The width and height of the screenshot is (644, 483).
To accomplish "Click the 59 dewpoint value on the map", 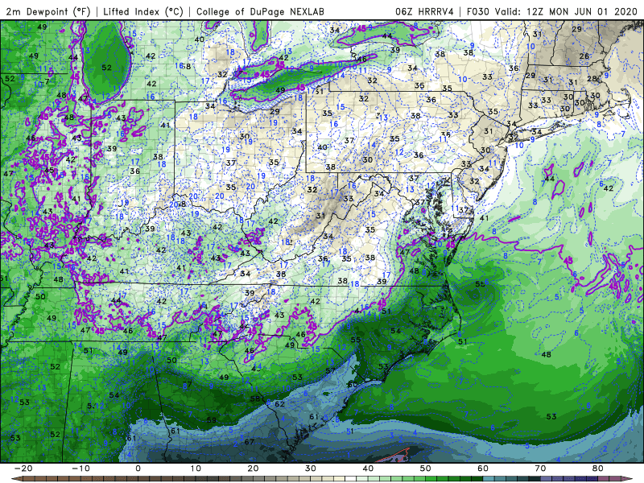I will point(212,420).
